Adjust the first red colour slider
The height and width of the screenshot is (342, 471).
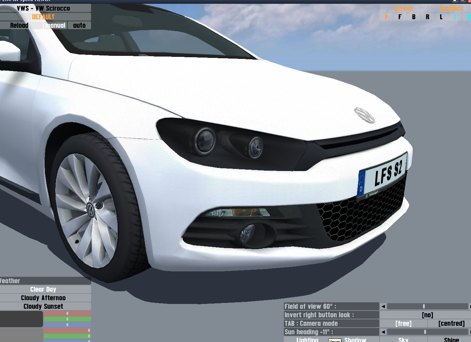coord(67,314)
